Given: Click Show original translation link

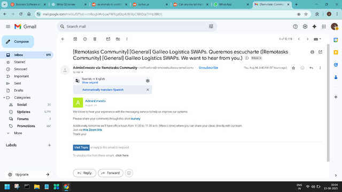Looking at the screenshot, I should coord(90,83).
